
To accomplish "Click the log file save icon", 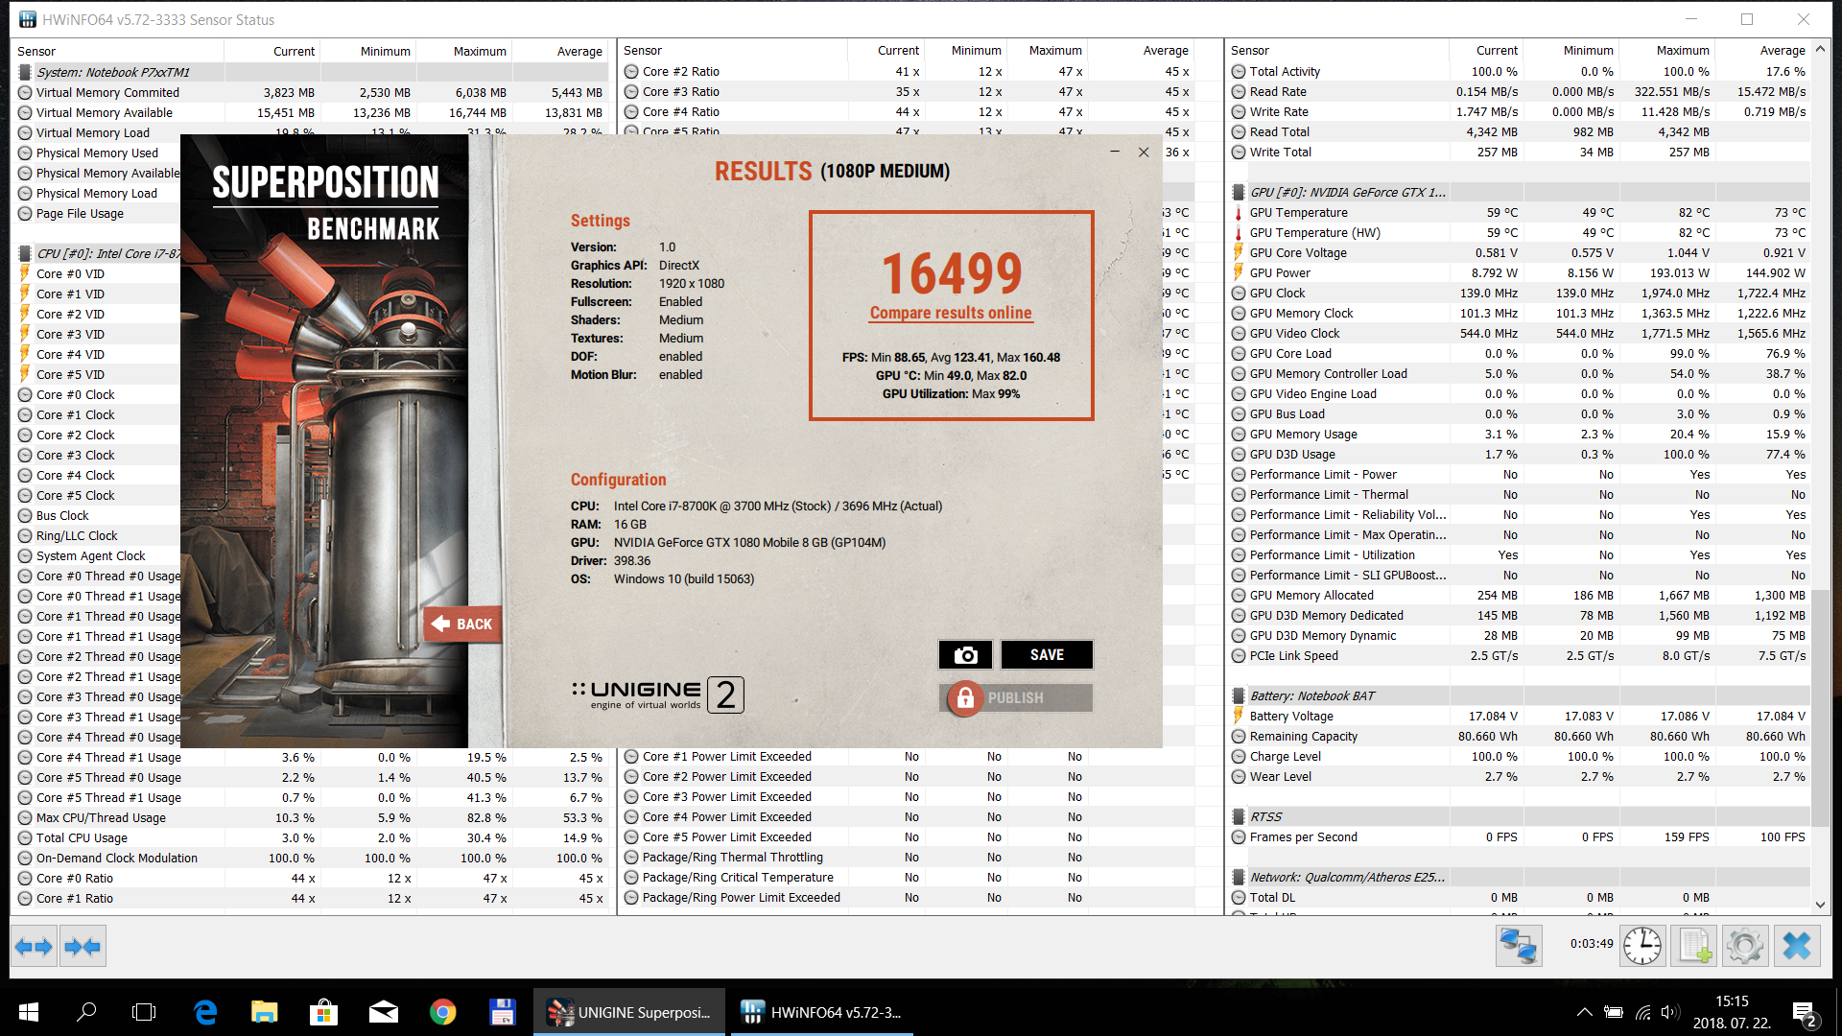I will [x=1693, y=946].
